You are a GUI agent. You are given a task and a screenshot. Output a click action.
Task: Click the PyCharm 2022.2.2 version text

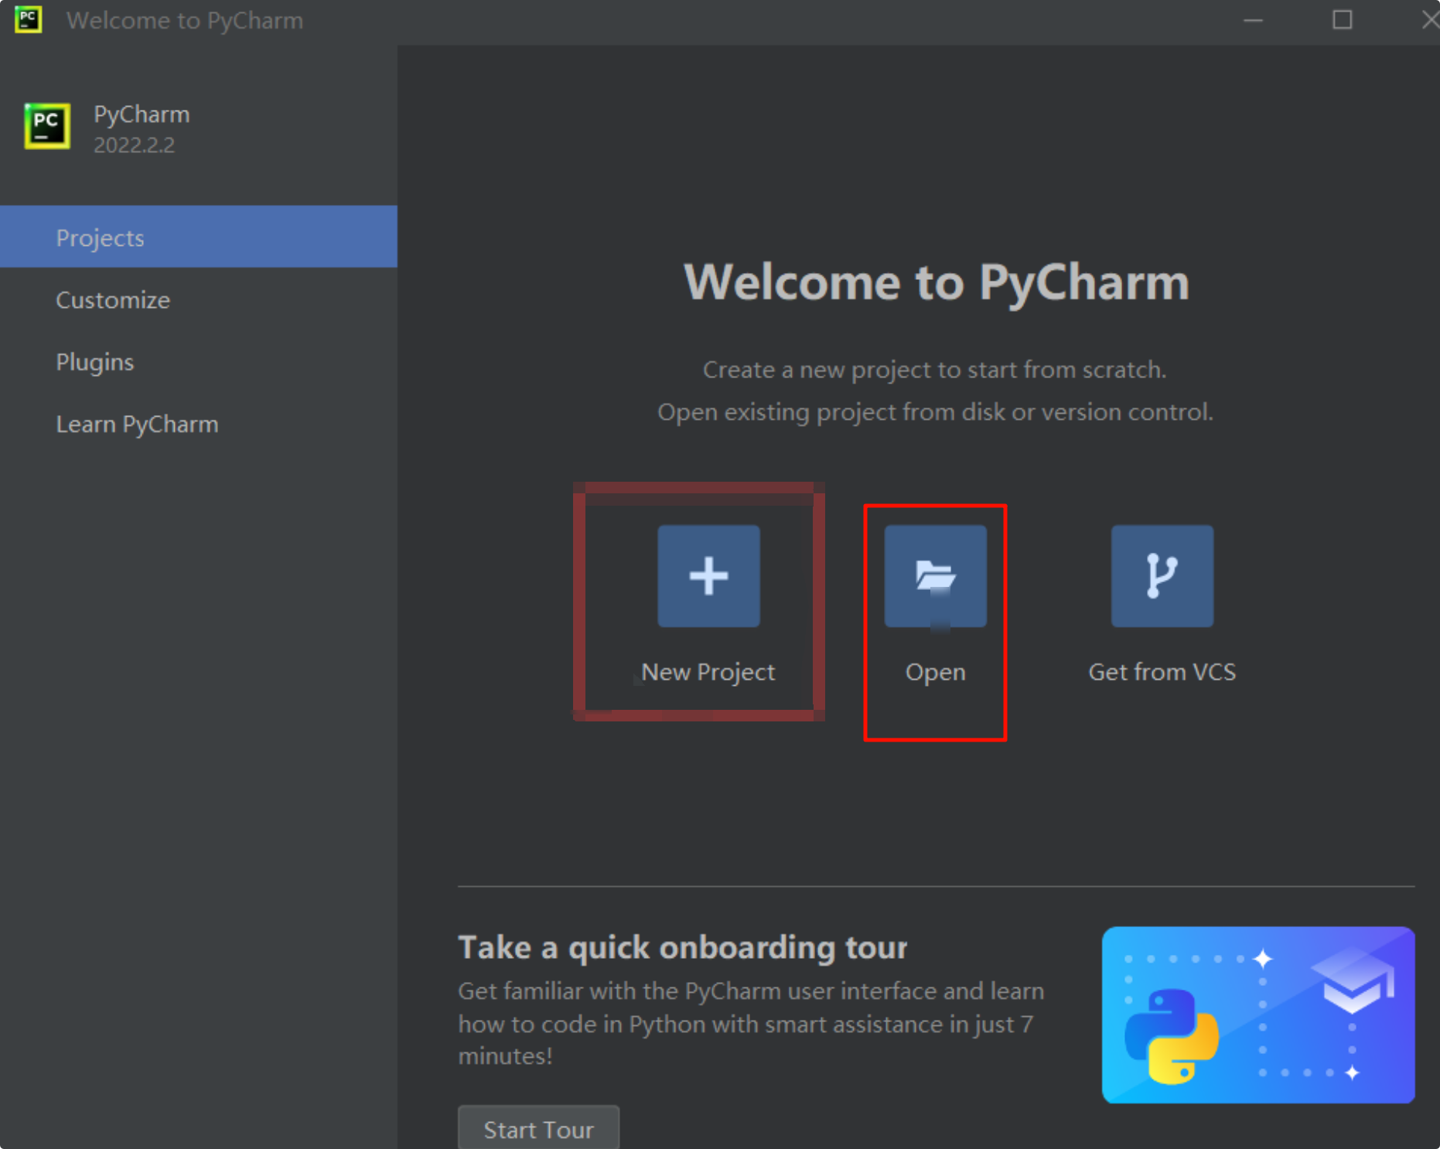tap(135, 145)
